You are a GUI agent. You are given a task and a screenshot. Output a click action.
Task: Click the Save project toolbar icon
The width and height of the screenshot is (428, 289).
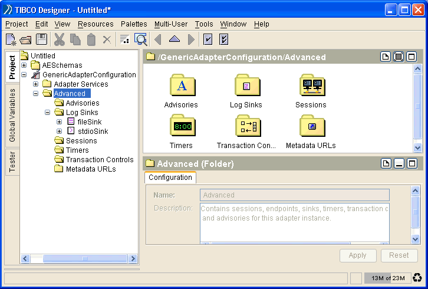(41, 40)
